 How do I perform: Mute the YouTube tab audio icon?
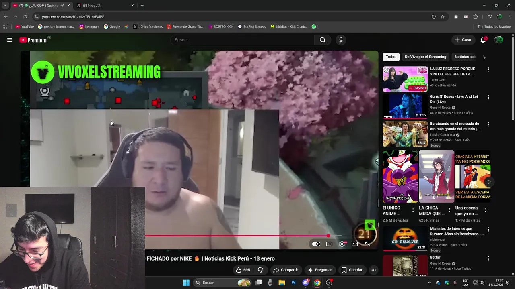point(62,5)
